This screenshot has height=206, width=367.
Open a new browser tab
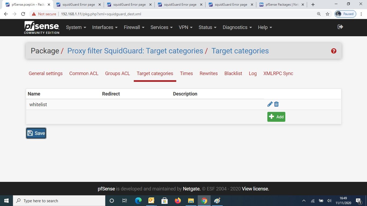click(x=313, y=5)
